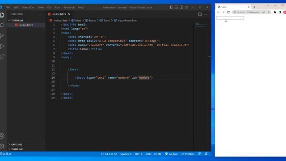Open the Extensions view in activity bar
This screenshot has width=286, height=161.
(2, 57)
